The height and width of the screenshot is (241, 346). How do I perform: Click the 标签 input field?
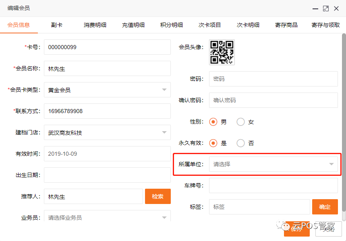[259, 207]
